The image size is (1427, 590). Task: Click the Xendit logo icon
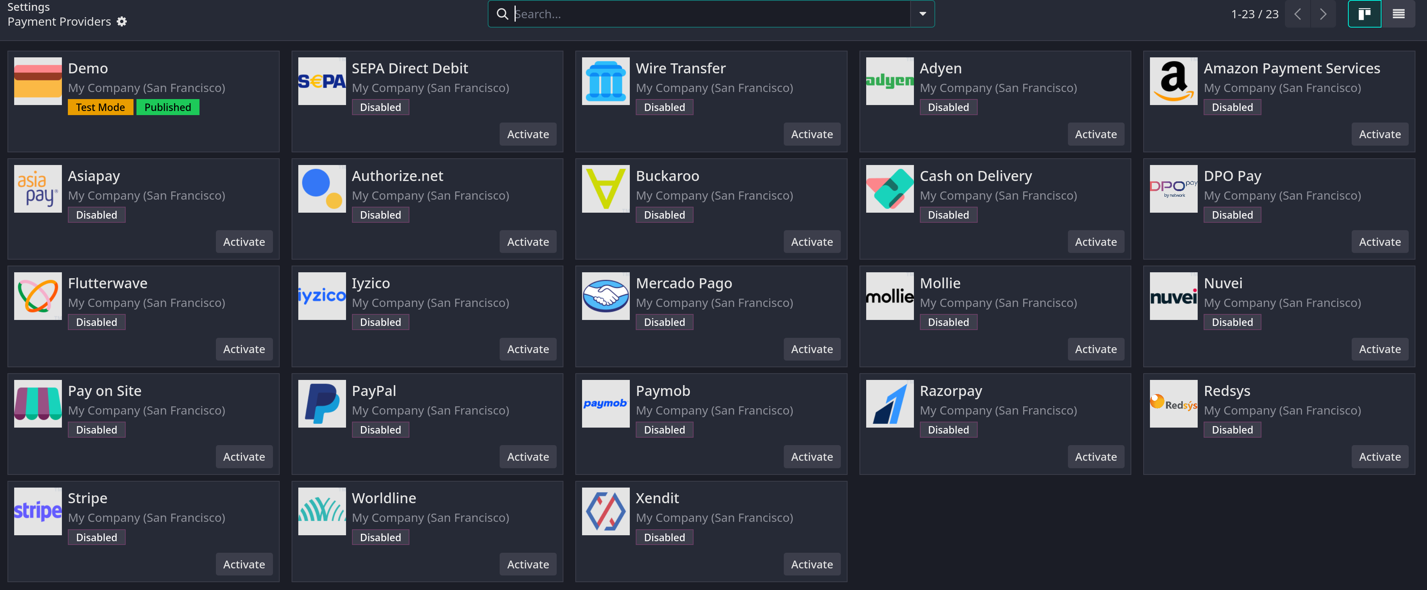pos(606,511)
